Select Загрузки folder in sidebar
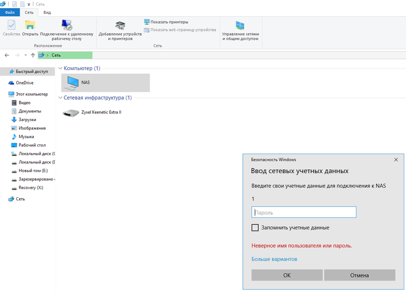Viewport: 406px width, 291px height. (x=28, y=119)
